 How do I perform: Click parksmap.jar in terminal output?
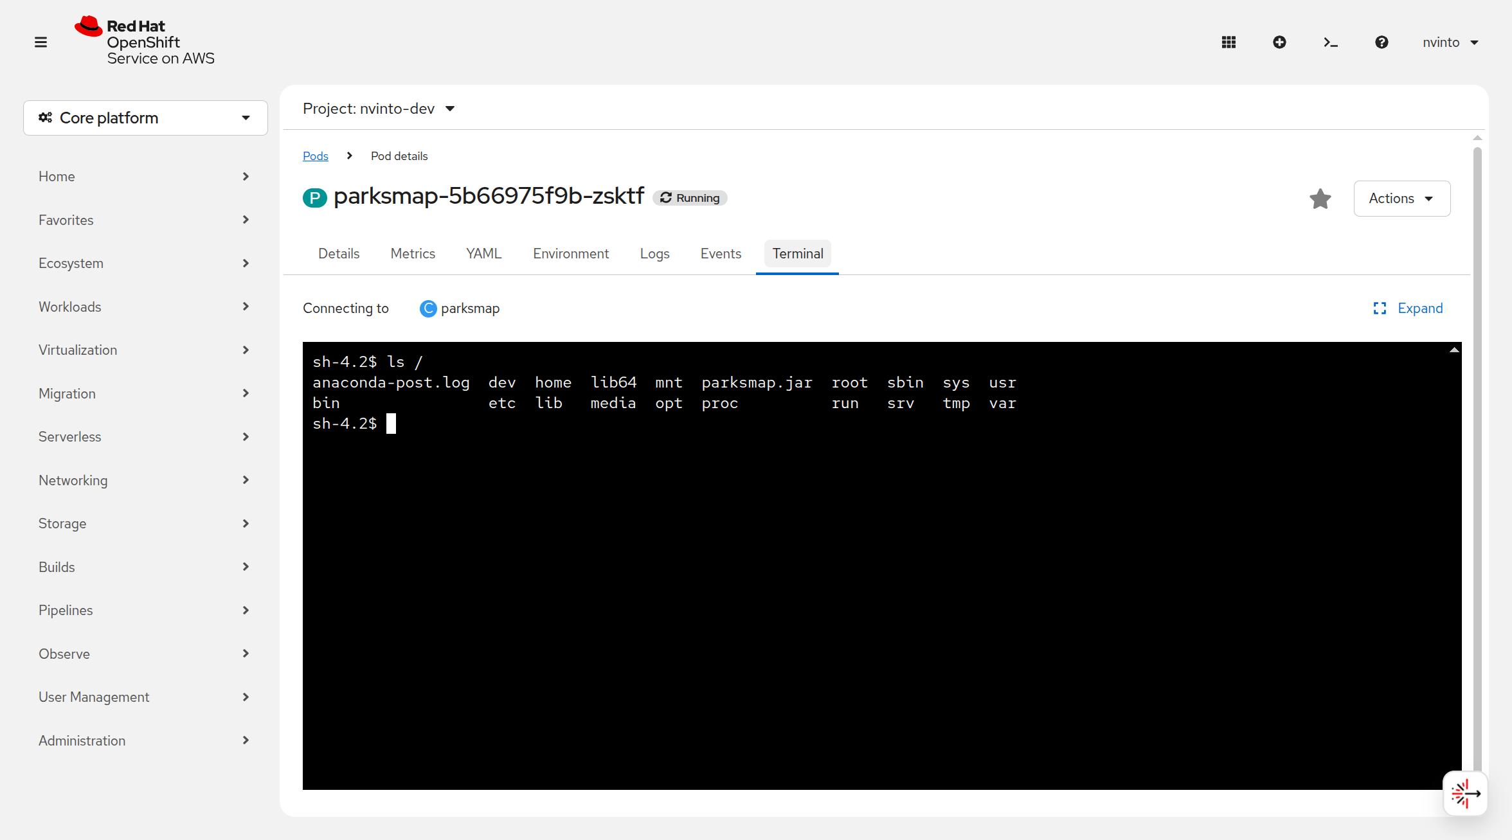[x=757, y=382]
